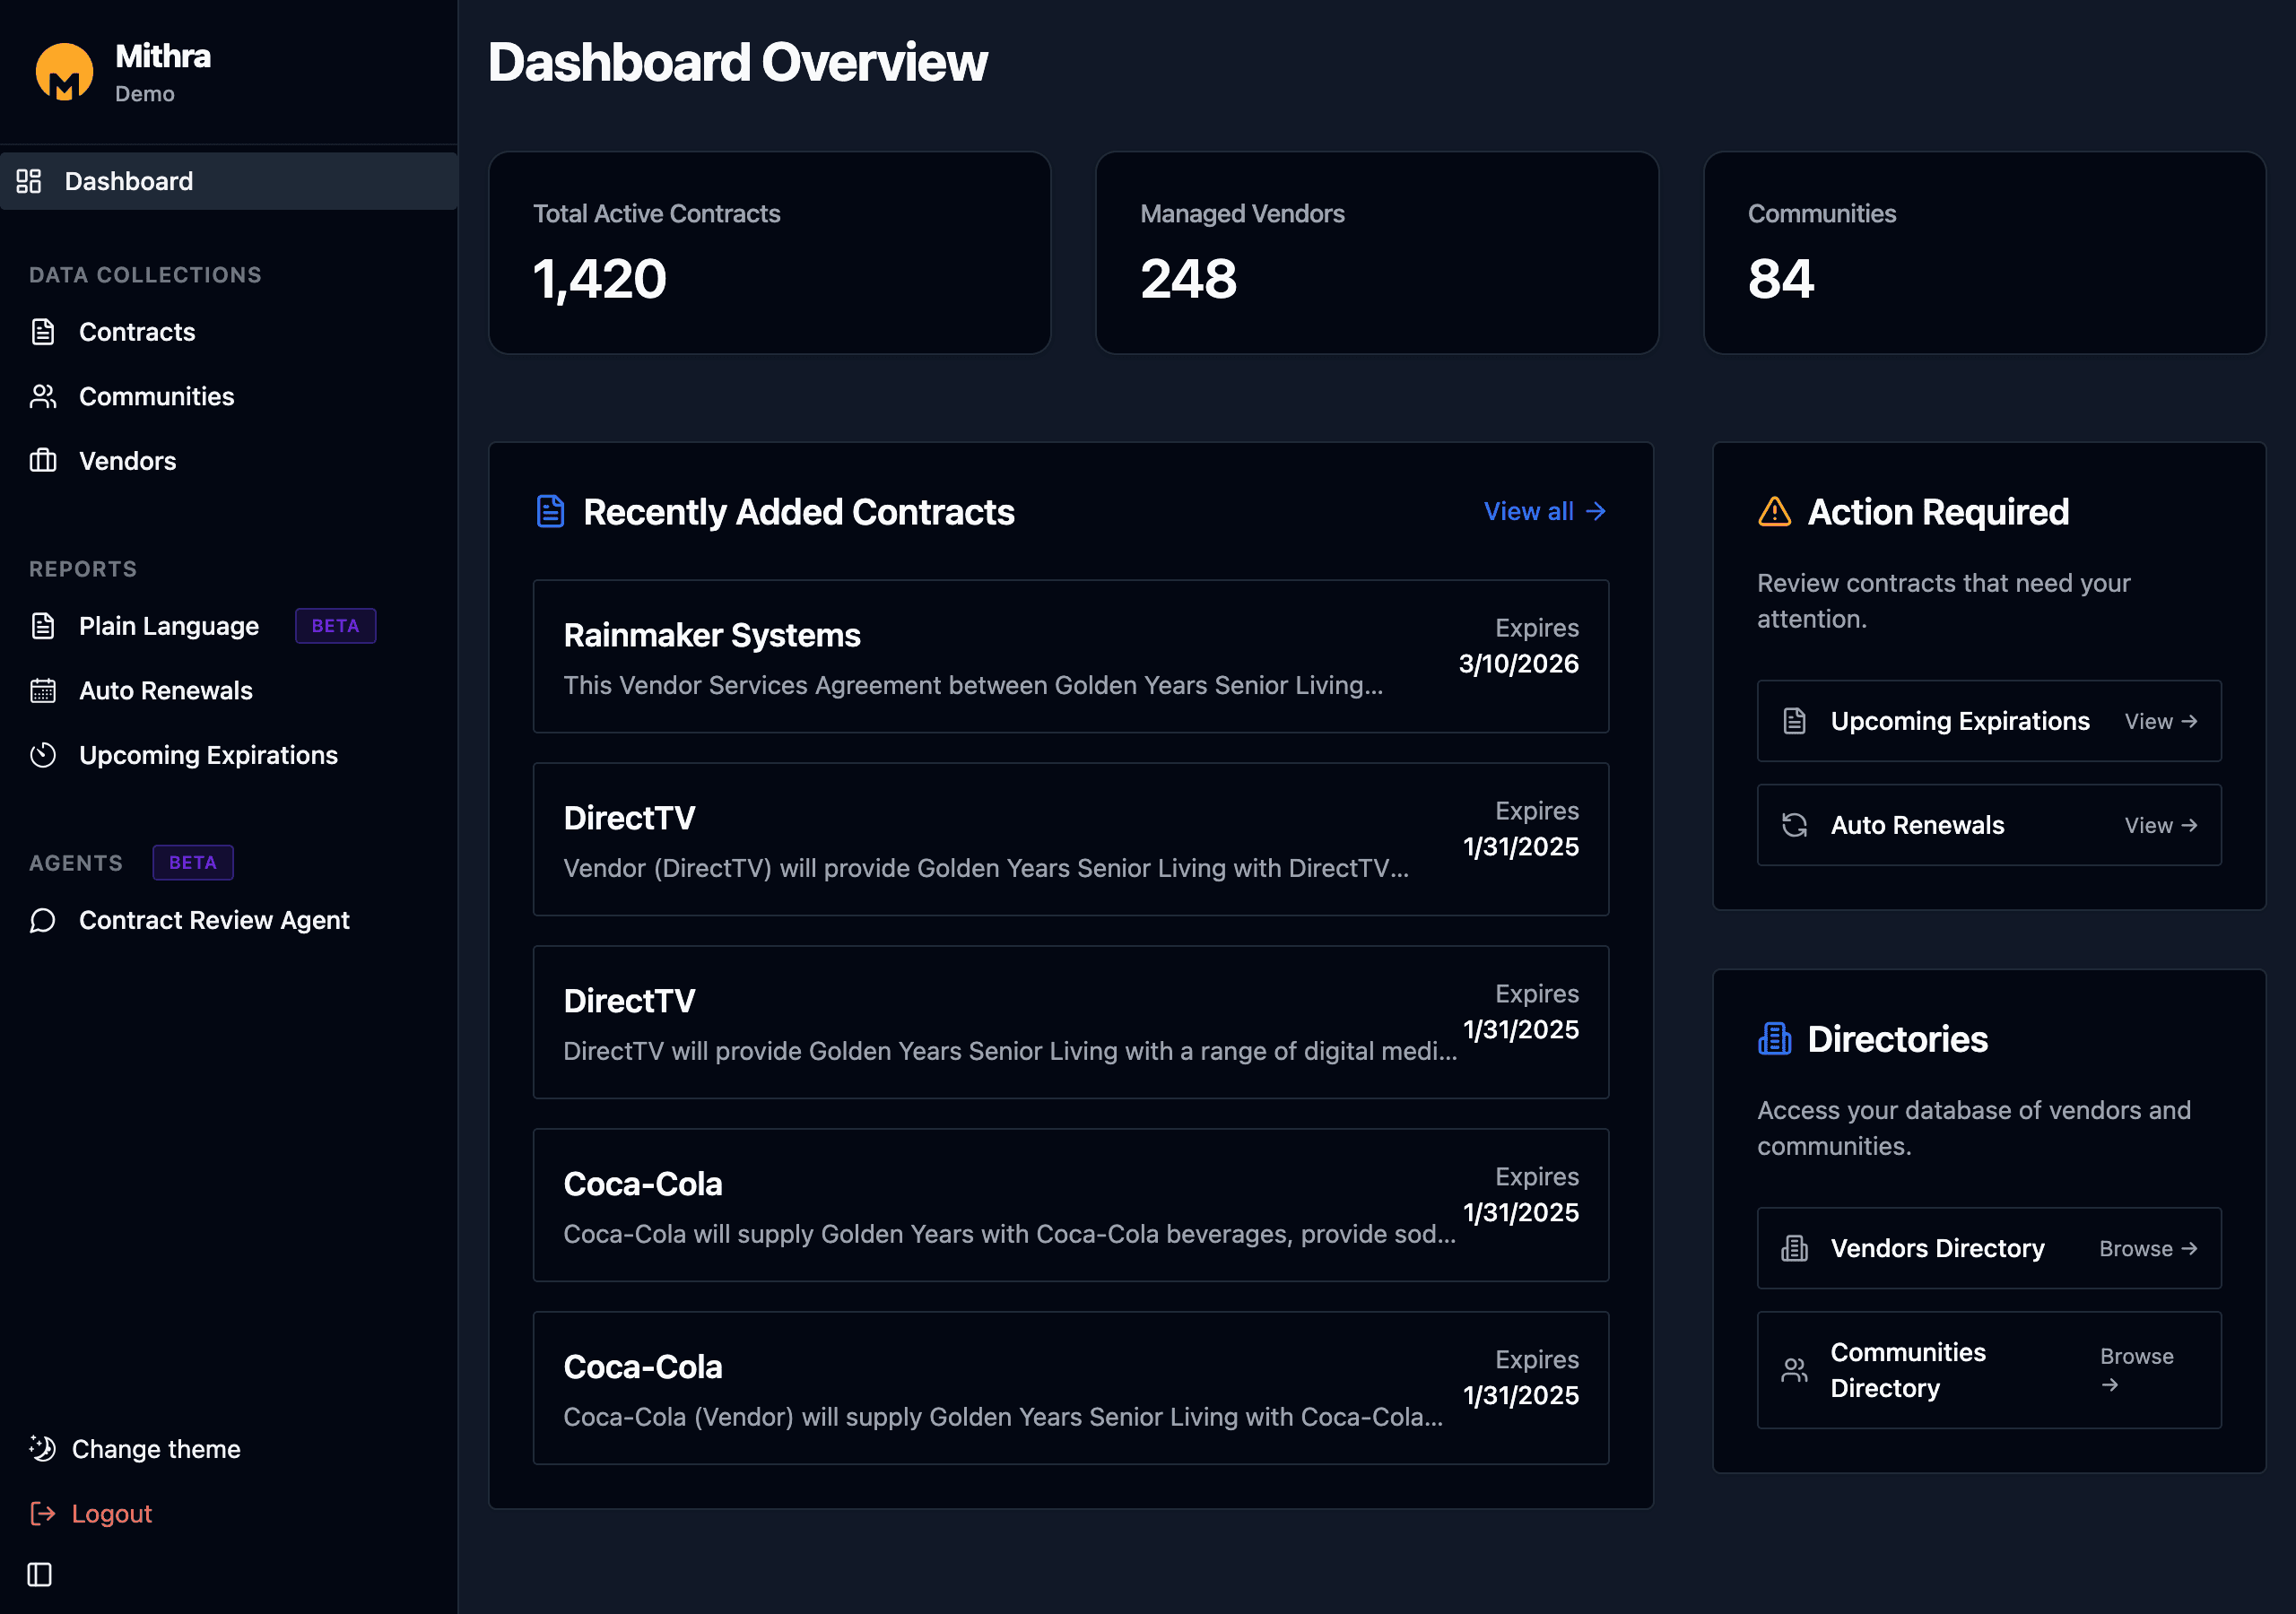2296x1614 pixels.
Task: Click the Communities count card
Action: tap(1985, 252)
